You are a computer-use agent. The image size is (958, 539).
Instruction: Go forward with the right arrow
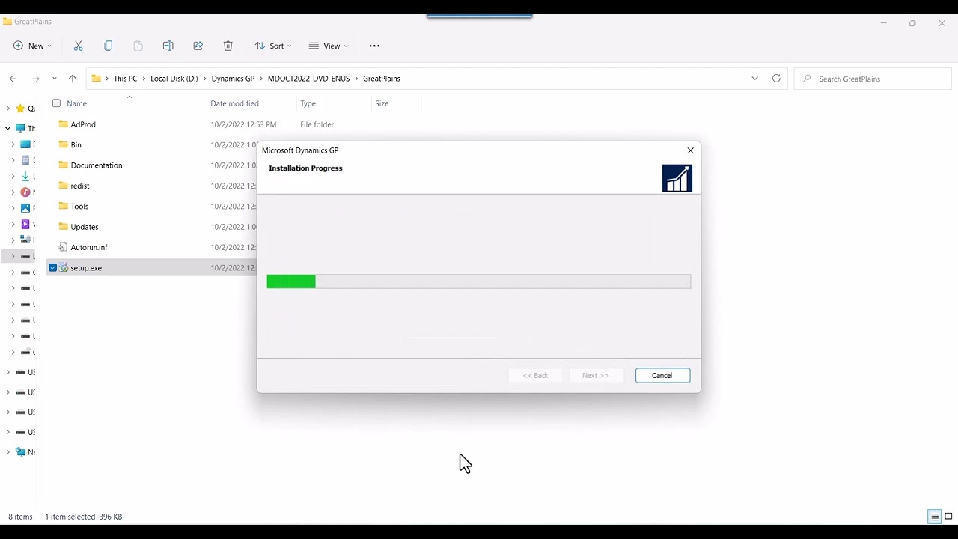pyautogui.click(x=35, y=79)
